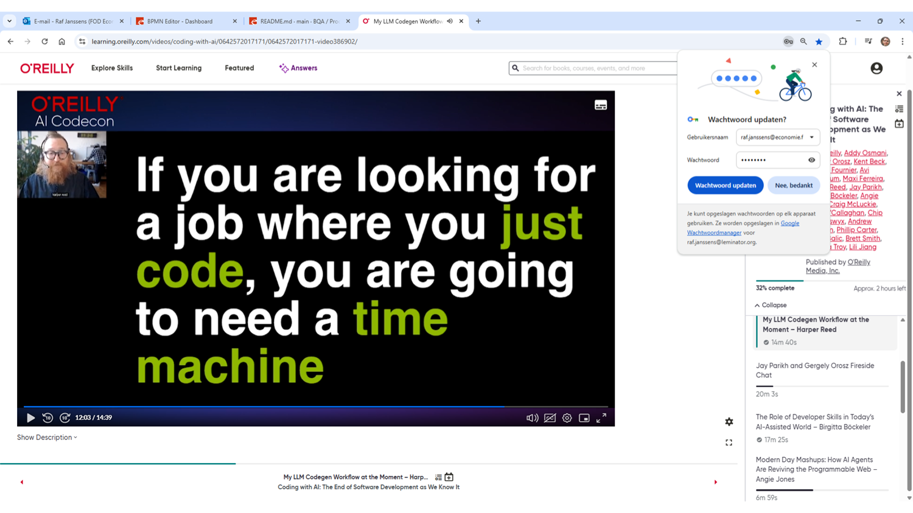Open the course table of contents icon
This screenshot has width=913, height=513.
tap(899, 109)
